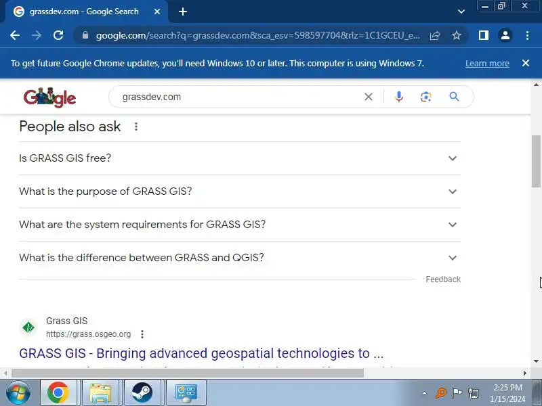Open the GRASS GIS result title
Viewport: 542px width, 406px height.
coord(201,353)
